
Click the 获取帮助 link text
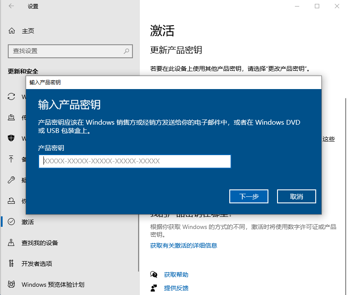(x=176, y=275)
